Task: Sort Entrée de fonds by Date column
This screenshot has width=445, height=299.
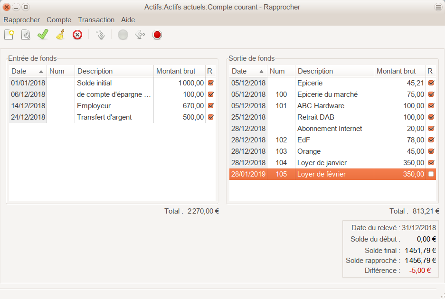Action: tap(27, 71)
